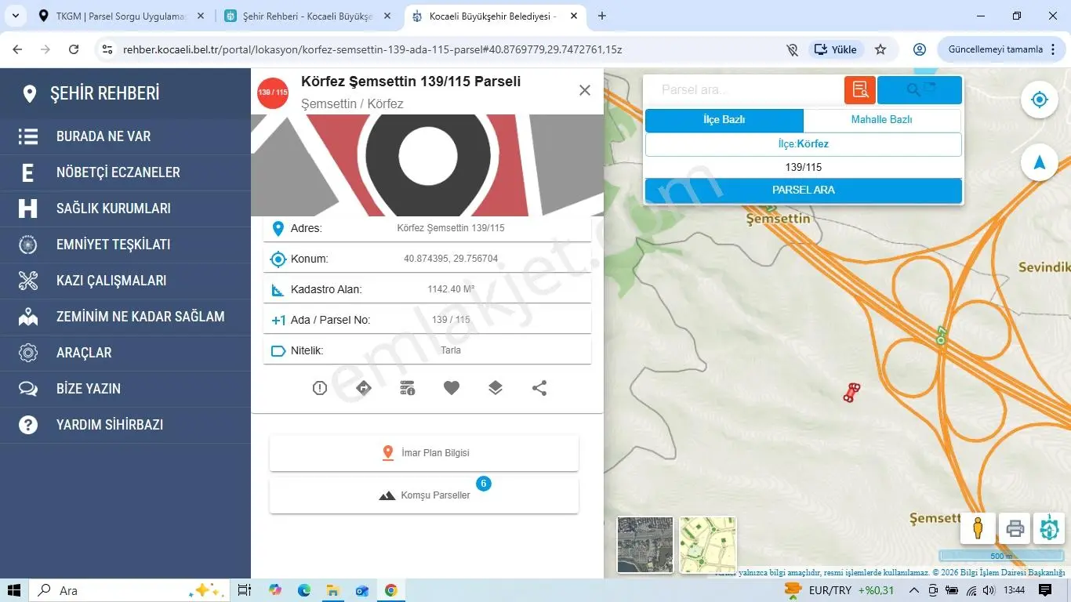Click the PARSEL ARA button
The width and height of the screenshot is (1071, 602).
click(804, 190)
